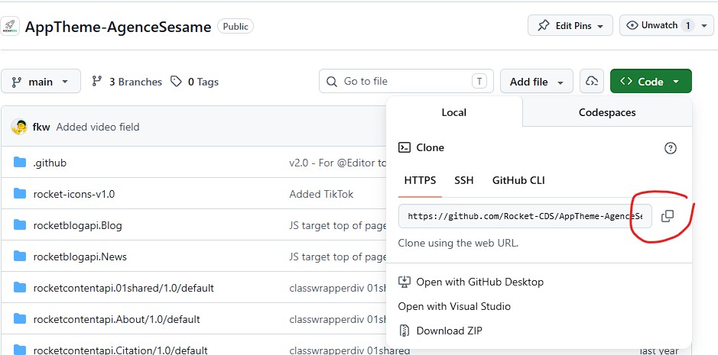Select the HTTPS clone tab
This screenshot has height=355, width=718.
[x=420, y=180]
